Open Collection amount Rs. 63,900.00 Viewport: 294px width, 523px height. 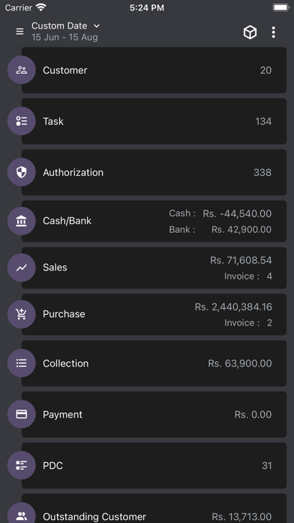pos(240,363)
